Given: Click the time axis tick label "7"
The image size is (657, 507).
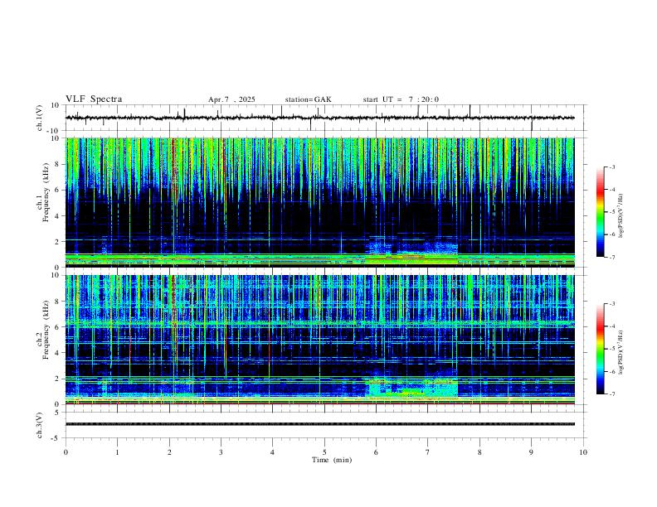Looking at the screenshot, I should pos(428,452).
